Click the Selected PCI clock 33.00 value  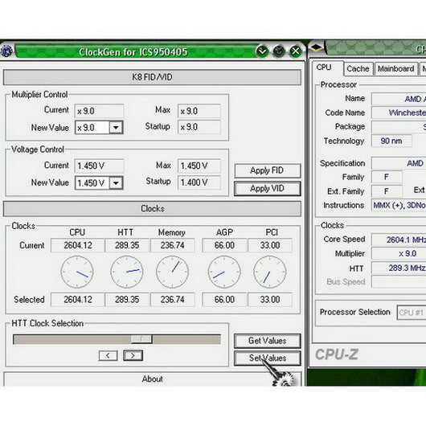[270, 300]
